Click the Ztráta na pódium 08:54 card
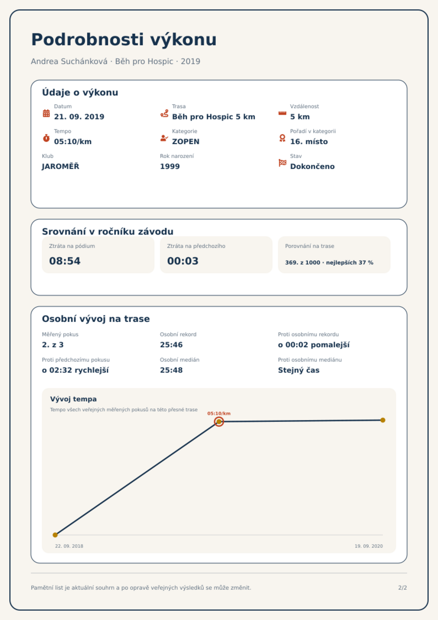This screenshot has width=438, height=620. click(98, 255)
